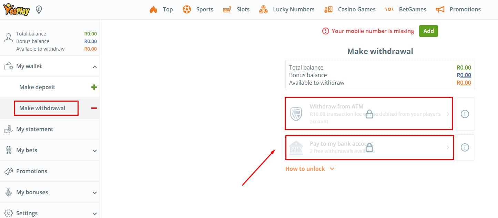Open info icon for bank account payout
The height and width of the screenshot is (218, 498).
pos(465,147)
